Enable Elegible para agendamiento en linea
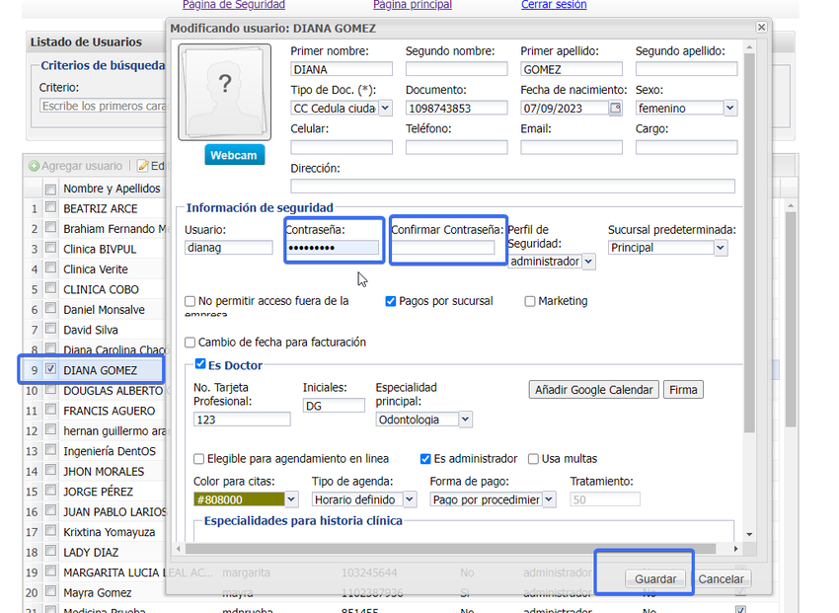Viewport: 839px width, 613px height. point(198,459)
